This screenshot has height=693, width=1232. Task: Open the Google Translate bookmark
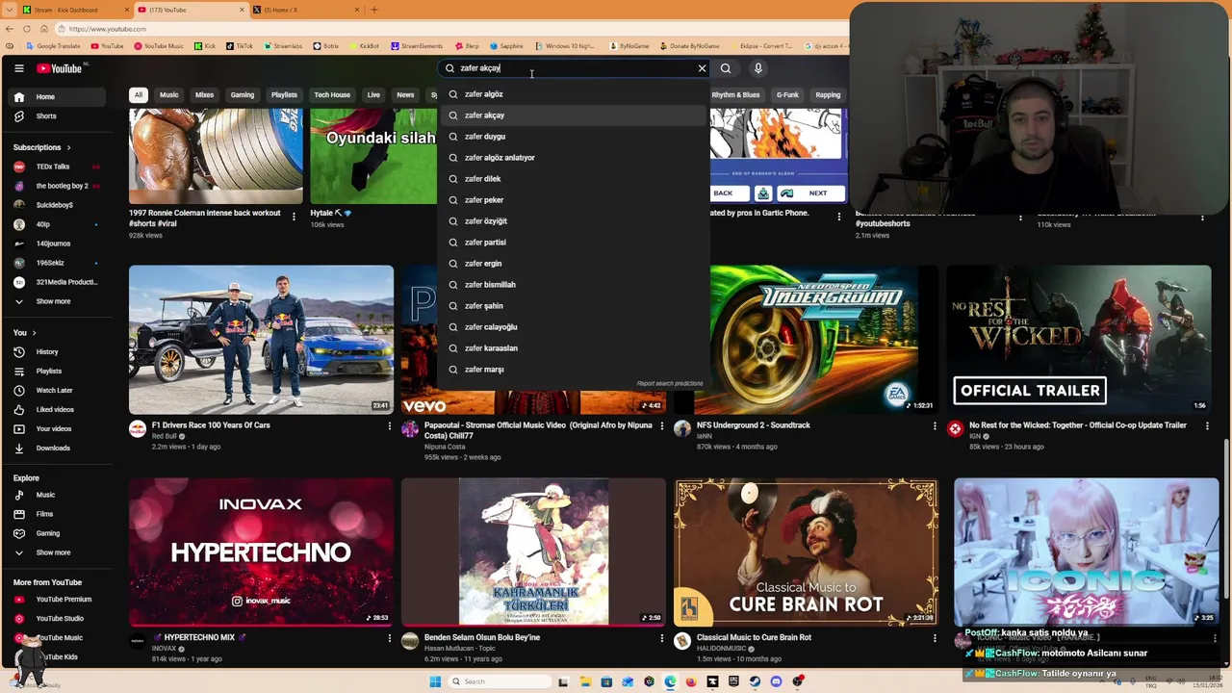pyautogui.click(x=53, y=46)
